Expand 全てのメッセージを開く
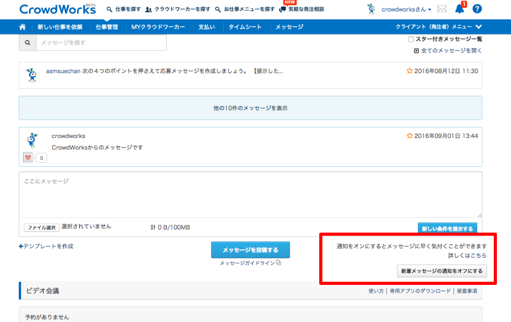The height and width of the screenshot is (322, 511). pos(448,51)
